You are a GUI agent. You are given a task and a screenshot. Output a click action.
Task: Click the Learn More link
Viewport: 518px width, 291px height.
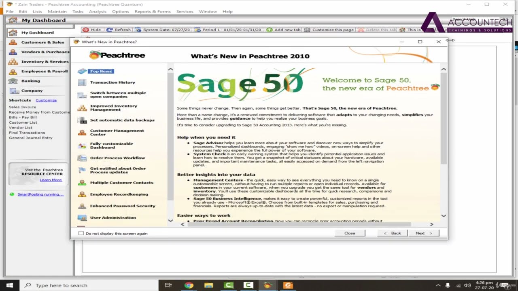click(x=51, y=180)
